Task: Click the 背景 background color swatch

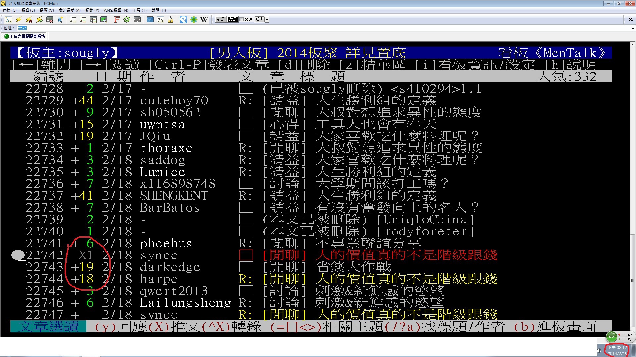Action: (x=233, y=20)
